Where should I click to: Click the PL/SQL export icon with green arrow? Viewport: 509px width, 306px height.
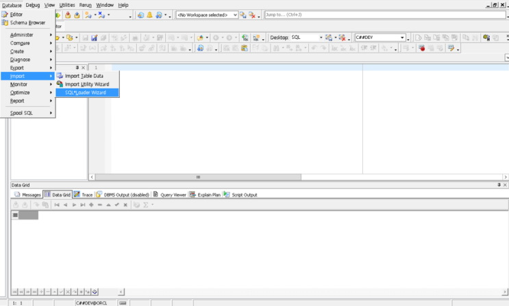(x=245, y=38)
